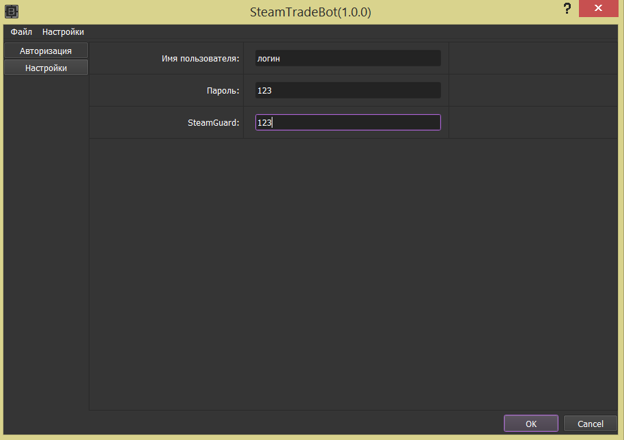Click the SteamGuard label
Image resolution: width=624 pixels, height=440 pixels.
pyautogui.click(x=213, y=123)
